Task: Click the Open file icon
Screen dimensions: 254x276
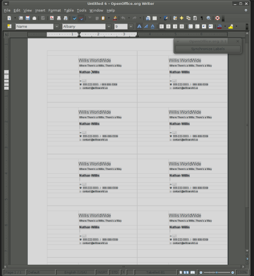Action: tap(21, 18)
